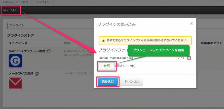The height and width of the screenshot is (109, 224).
Task: Click the blue 読み込む button in dialog
Action: [108, 82]
